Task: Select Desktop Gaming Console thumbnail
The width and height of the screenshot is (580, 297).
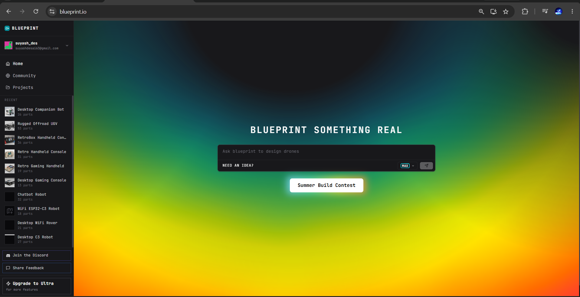Action: pyautogui.click(x=10, y=182)
